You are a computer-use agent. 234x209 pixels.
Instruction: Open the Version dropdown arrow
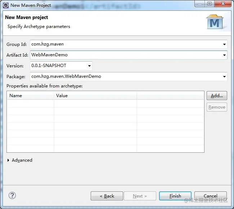point(89,66)
